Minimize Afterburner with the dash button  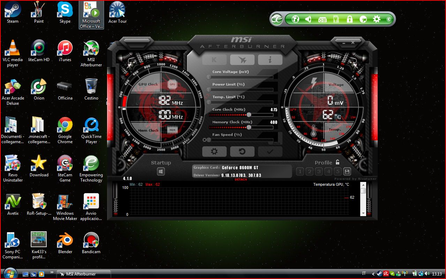pos(343,43)
